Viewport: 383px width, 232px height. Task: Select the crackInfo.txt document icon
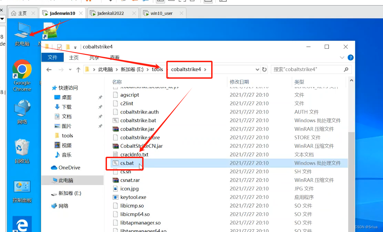click(x=116, y=155)
